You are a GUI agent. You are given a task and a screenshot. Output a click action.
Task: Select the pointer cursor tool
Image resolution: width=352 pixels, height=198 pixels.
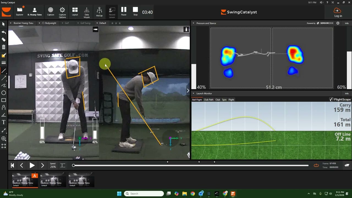pyautogui.click(x=4, y=24)
